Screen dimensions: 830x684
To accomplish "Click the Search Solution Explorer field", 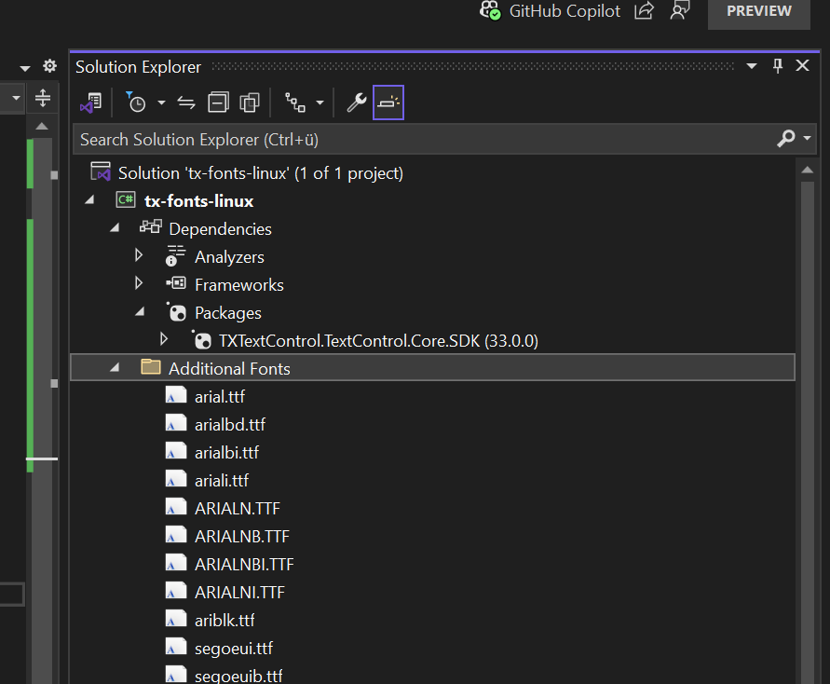I will coord(444,139).
